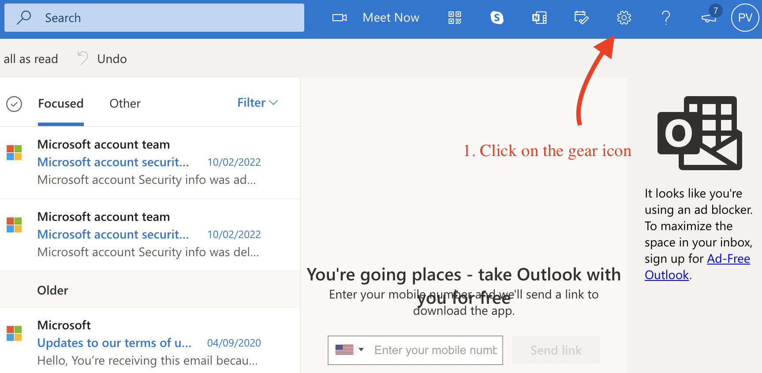Open the Updates to our terms email
762x373 pixels.
[x=132, y=343]
